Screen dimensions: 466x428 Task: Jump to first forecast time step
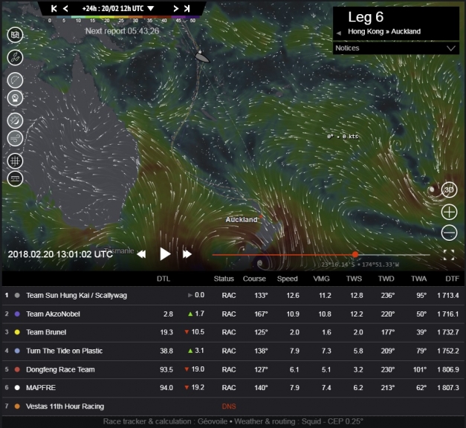click(54, 9)
